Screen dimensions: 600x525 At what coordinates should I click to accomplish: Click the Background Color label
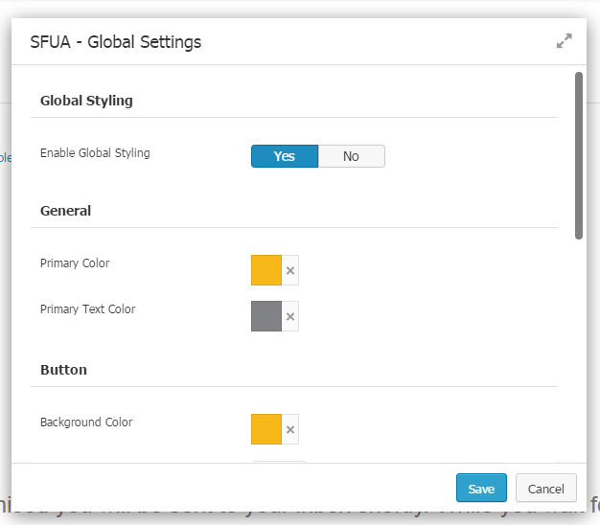click(x=86, y=422)
